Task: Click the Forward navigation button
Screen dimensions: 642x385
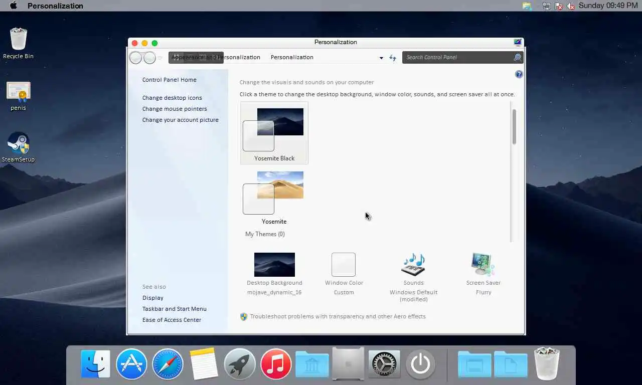Action: pos(149,58)
